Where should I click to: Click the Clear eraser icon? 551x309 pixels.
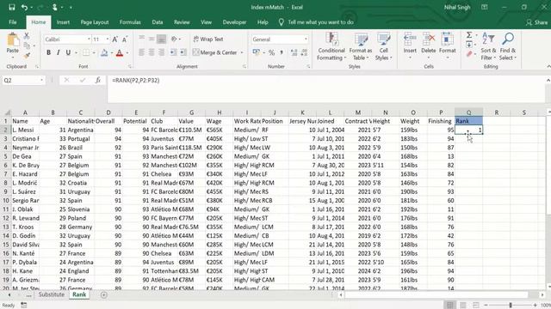click(x=469, y=54)
